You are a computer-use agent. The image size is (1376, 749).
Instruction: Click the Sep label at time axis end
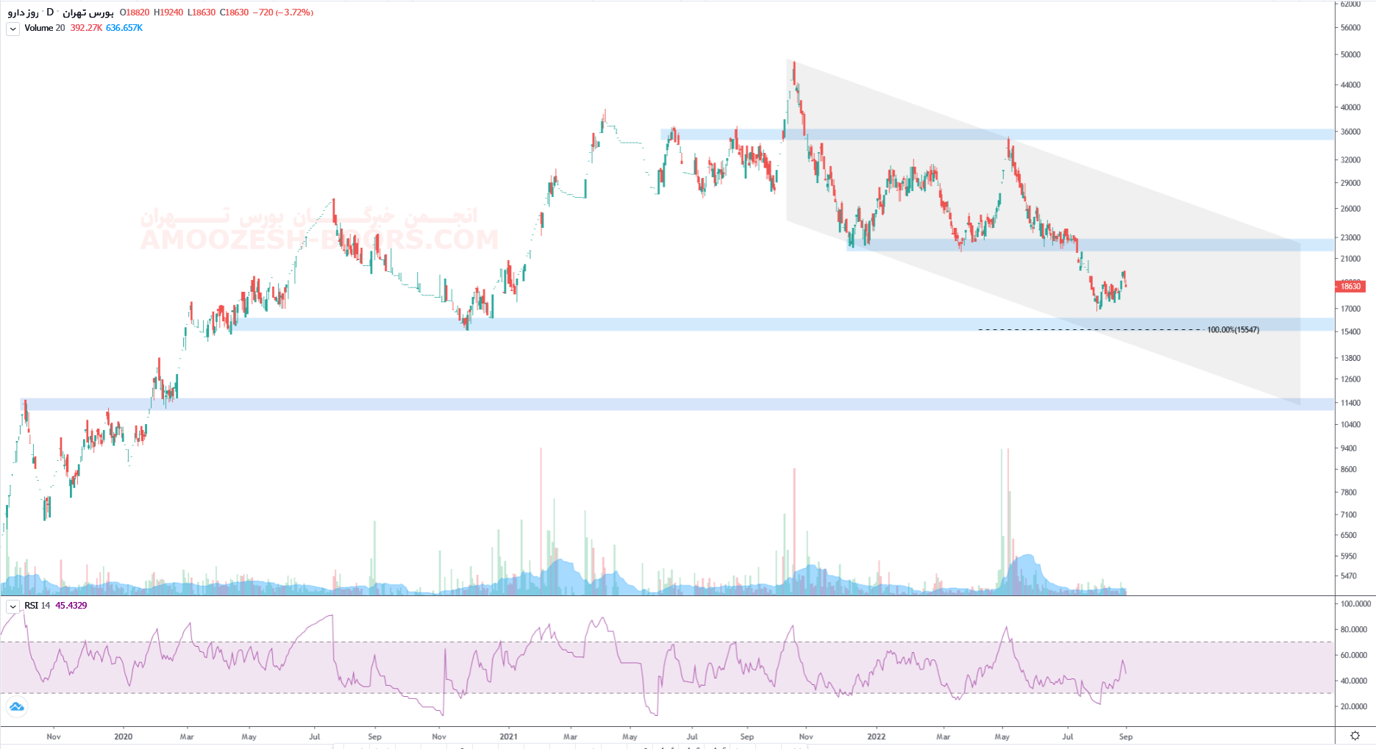click(1125, 737)
